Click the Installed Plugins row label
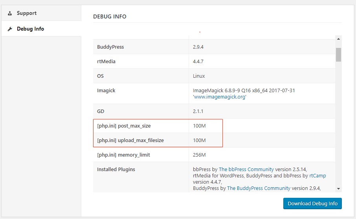Viewport: 356px width, 219px height. 116,170
